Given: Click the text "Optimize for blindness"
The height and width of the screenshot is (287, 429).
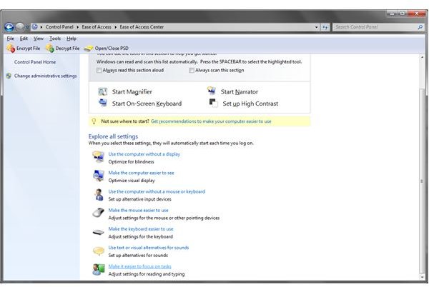Looking at the screenshot, I should pyautogui.click(x=131, y=162).
